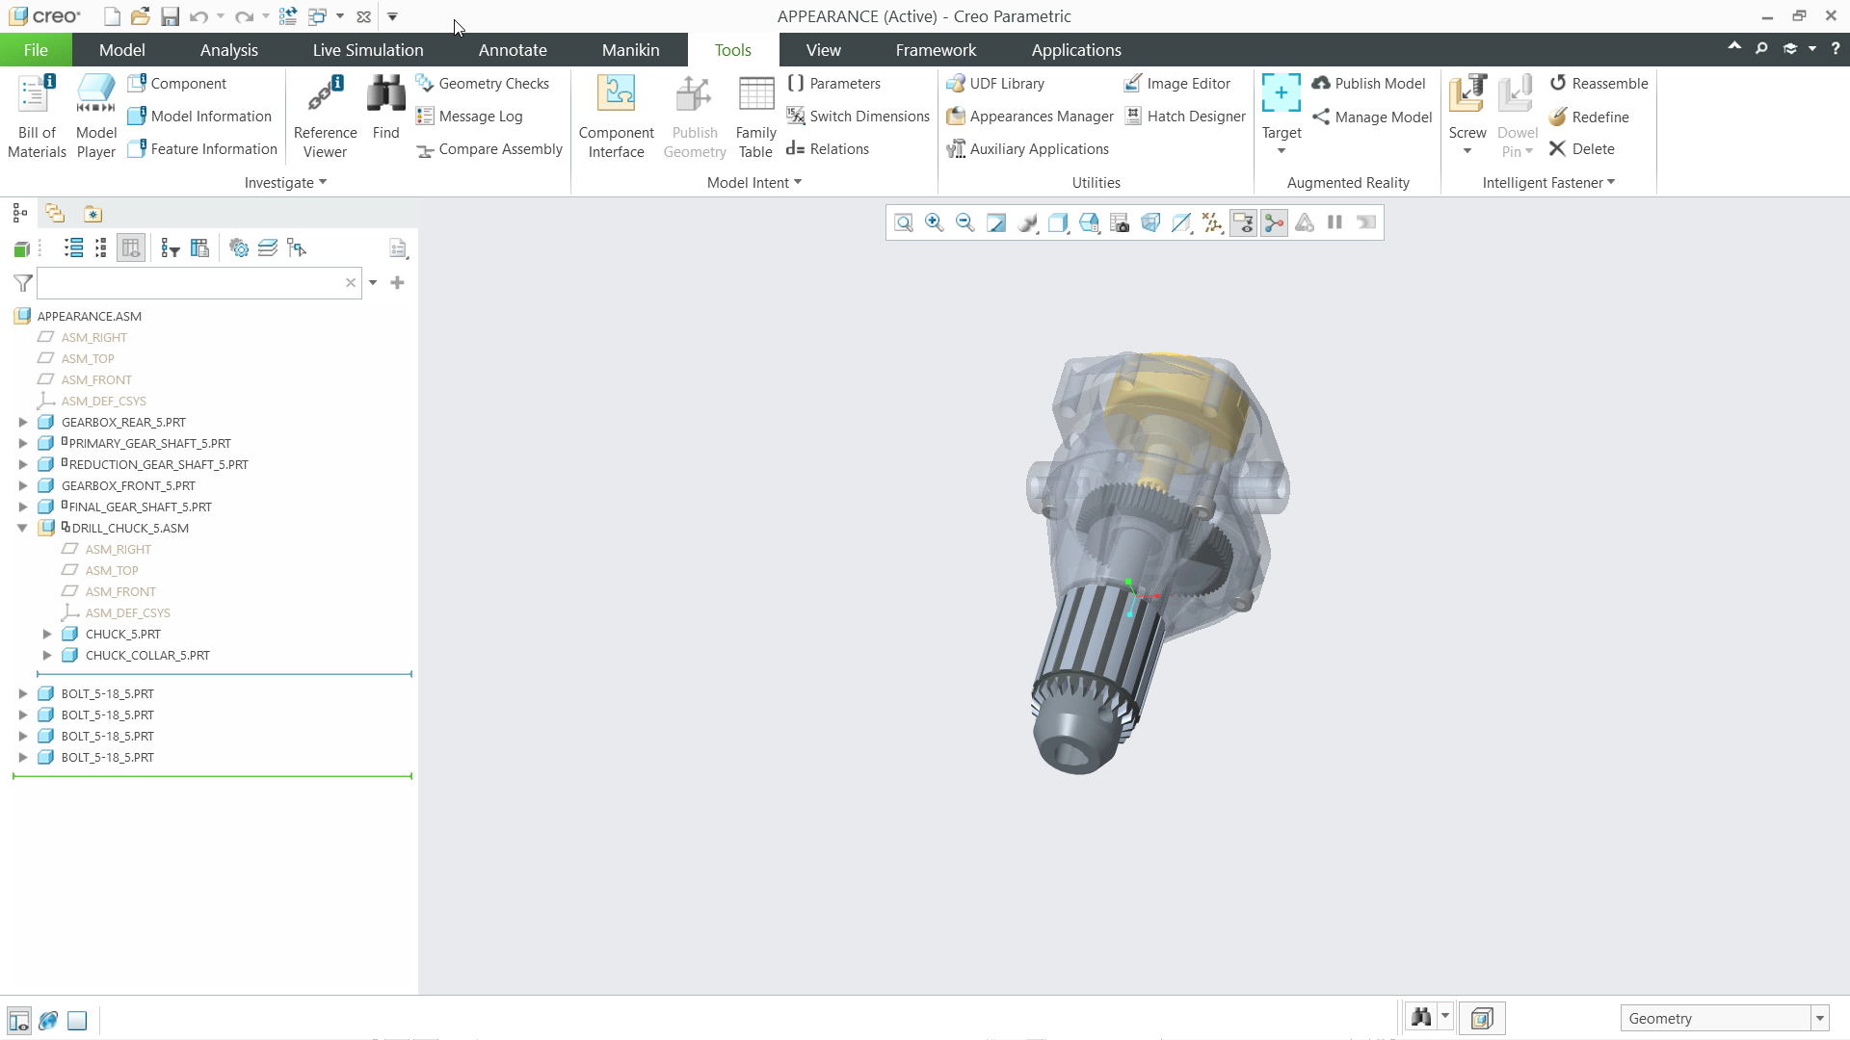Open the Analysis ribbon tab
1850x1040 pixels.
pos(229,50)
